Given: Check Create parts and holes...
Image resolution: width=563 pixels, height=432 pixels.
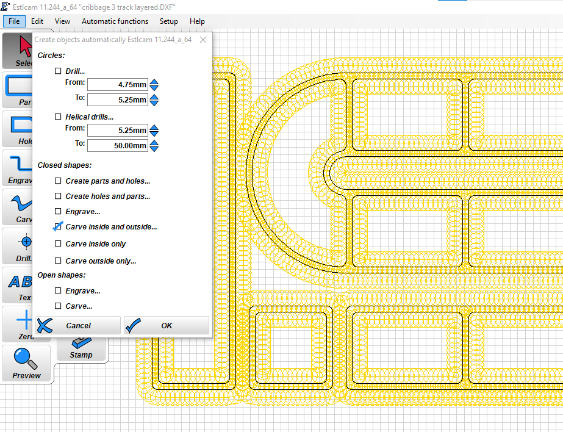Looking at the screenshot, I should [x=58, y=181].
